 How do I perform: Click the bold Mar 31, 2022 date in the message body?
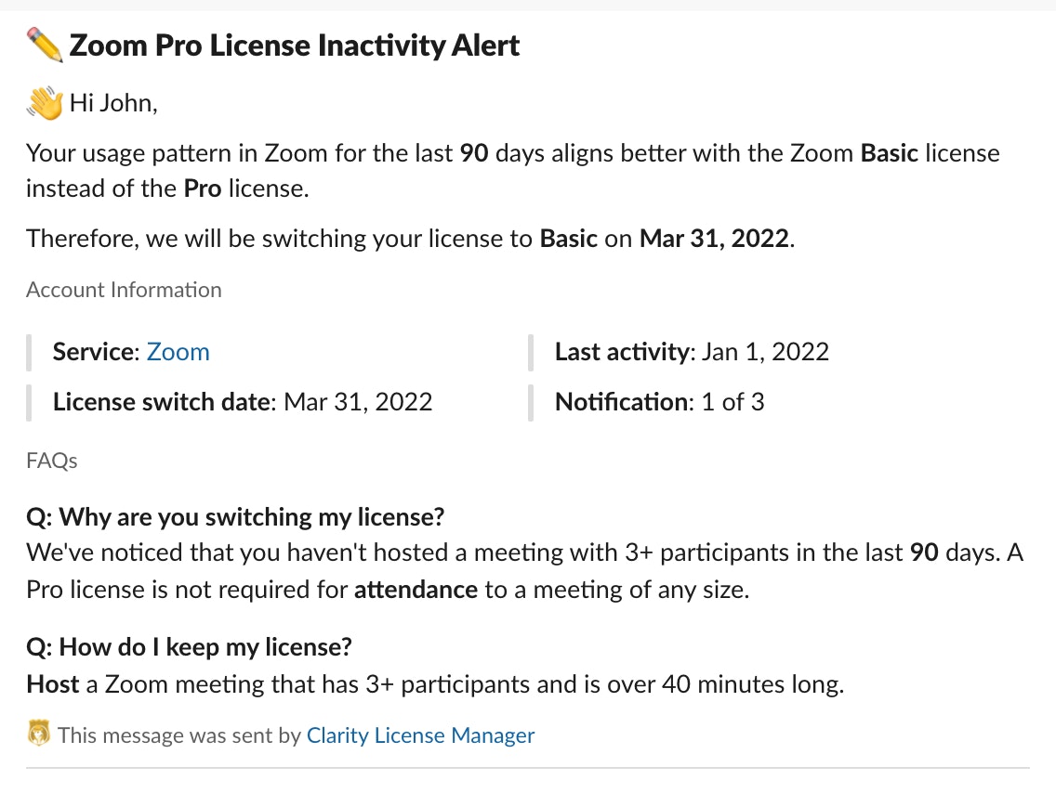click(x=715, y=239)
